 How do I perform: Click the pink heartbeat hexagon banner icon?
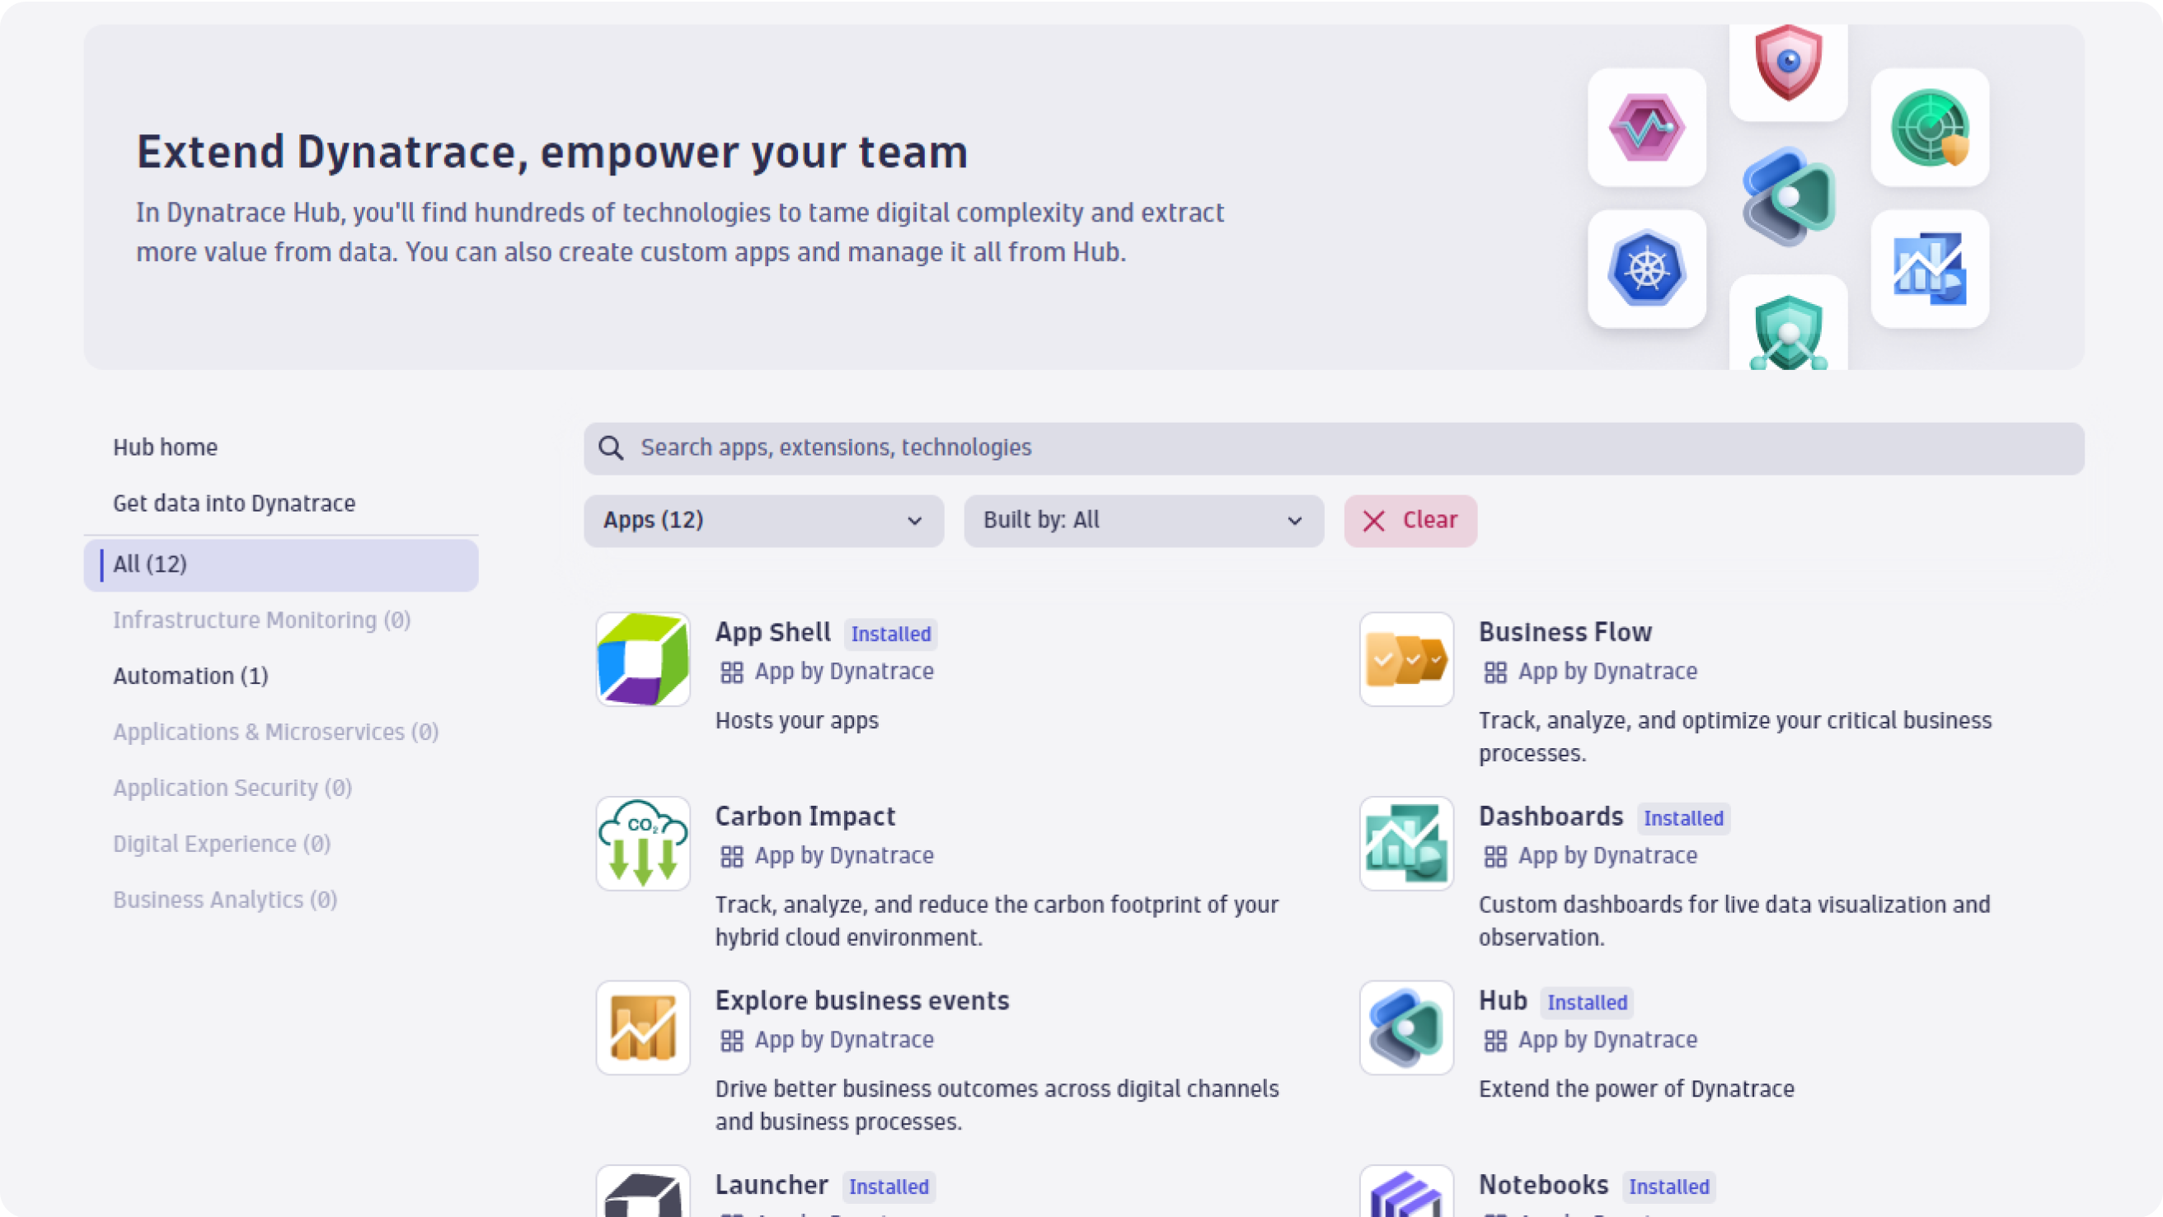click(x=1646, y=128)
